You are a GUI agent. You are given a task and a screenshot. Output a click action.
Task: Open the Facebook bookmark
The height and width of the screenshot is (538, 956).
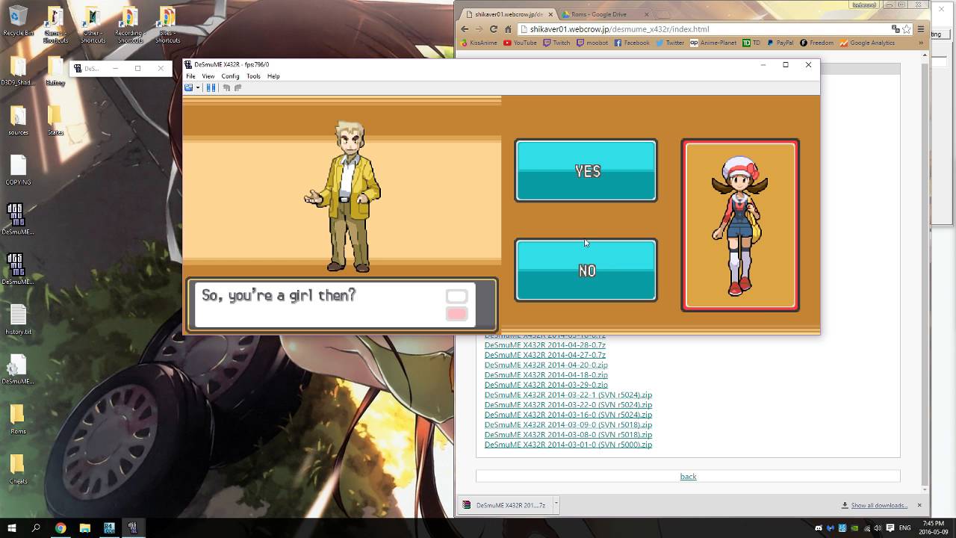point(632,43)
